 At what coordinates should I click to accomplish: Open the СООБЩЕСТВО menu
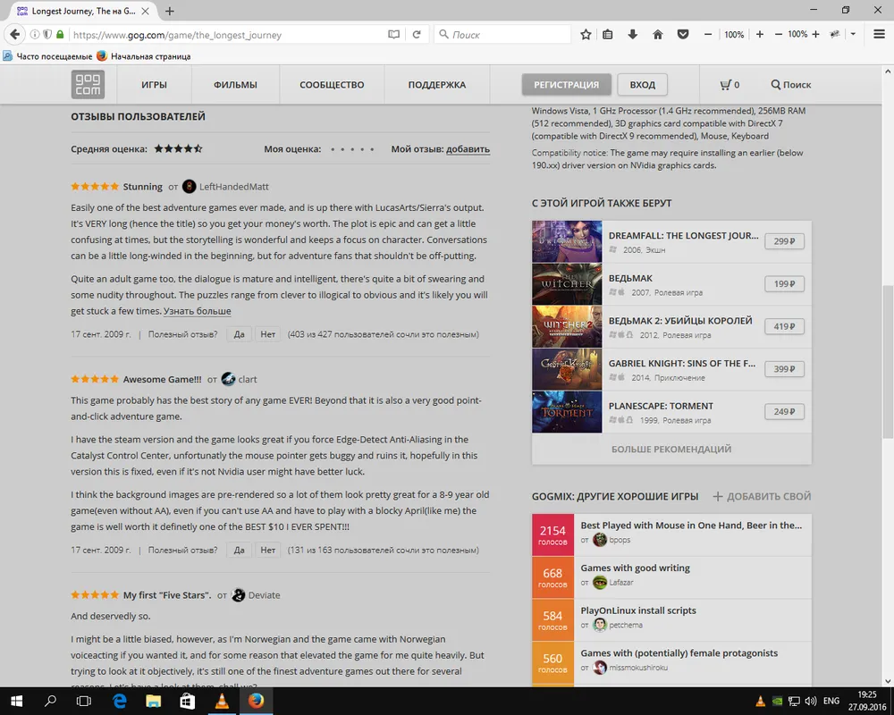click(332, 84)
